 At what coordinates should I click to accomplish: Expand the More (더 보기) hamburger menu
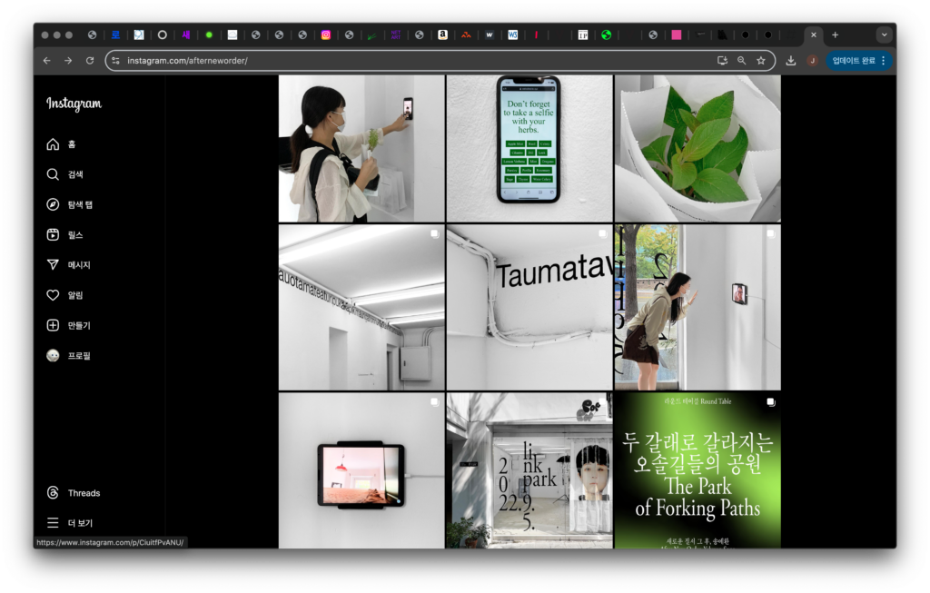point(53,523)
